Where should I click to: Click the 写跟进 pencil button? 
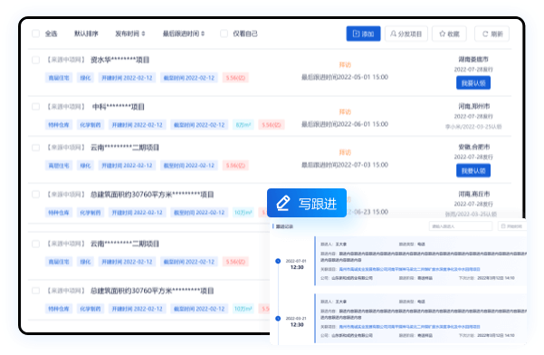click(x=307, y=203)
